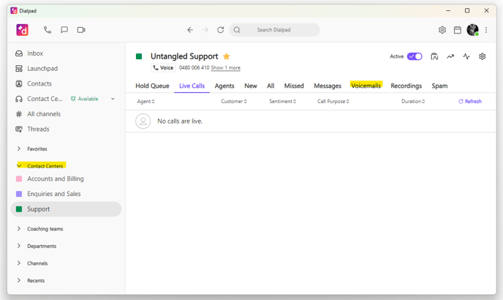The image size is (503, 300).
Task: Go forward with the right arrow
Action: click(205, 30)
